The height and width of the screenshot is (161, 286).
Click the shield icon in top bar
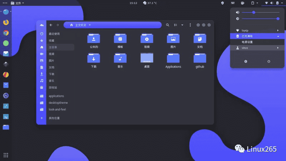click(x=222, y=3)
